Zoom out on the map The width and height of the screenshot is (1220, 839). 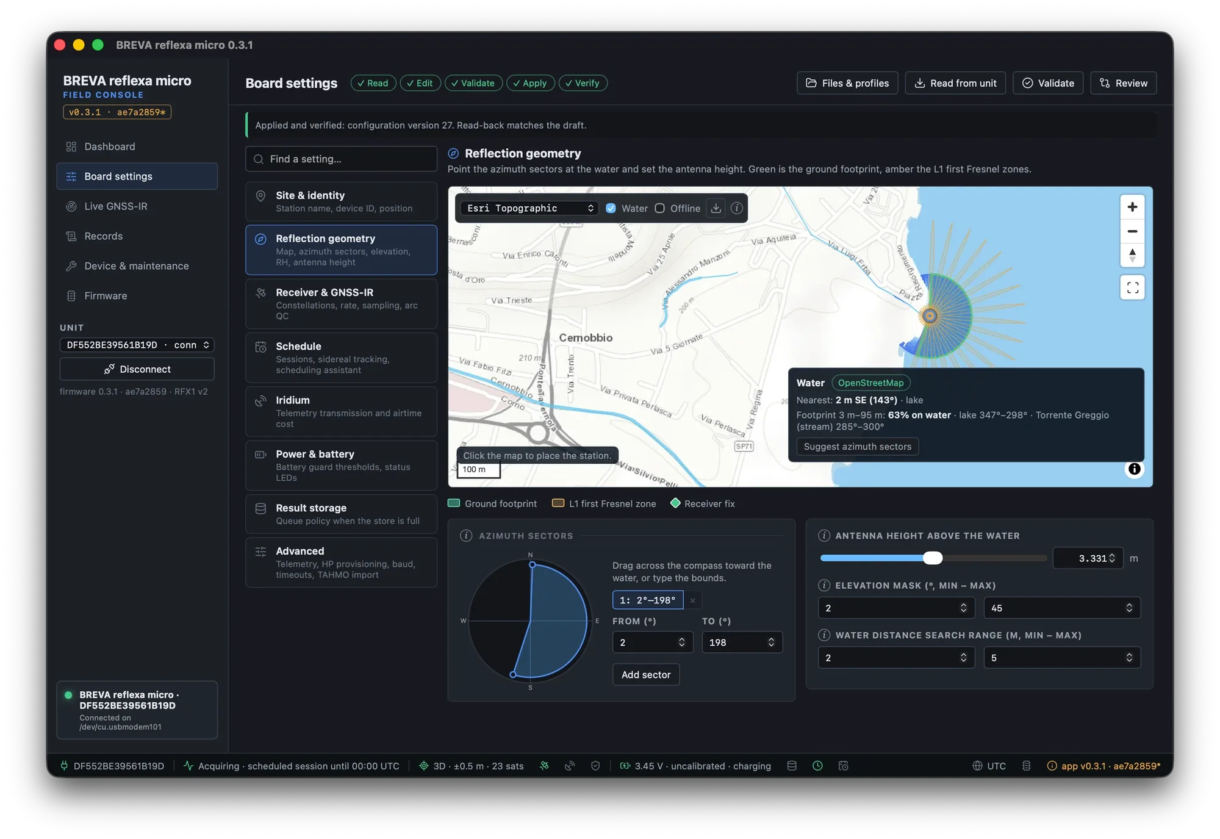[x=1132, y=231]
